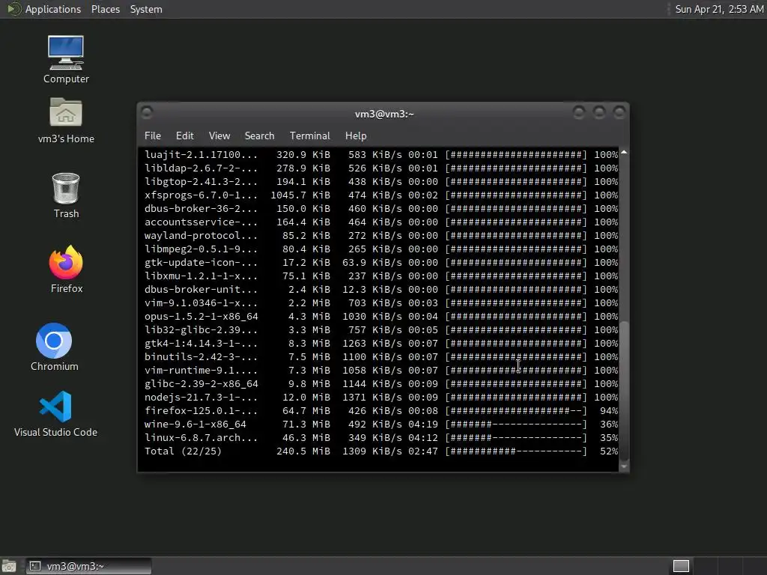Click the firefox-125.0.1 progress bar at 94%
Viewport: 767px width, 575px height.
[x=516, y=411]
